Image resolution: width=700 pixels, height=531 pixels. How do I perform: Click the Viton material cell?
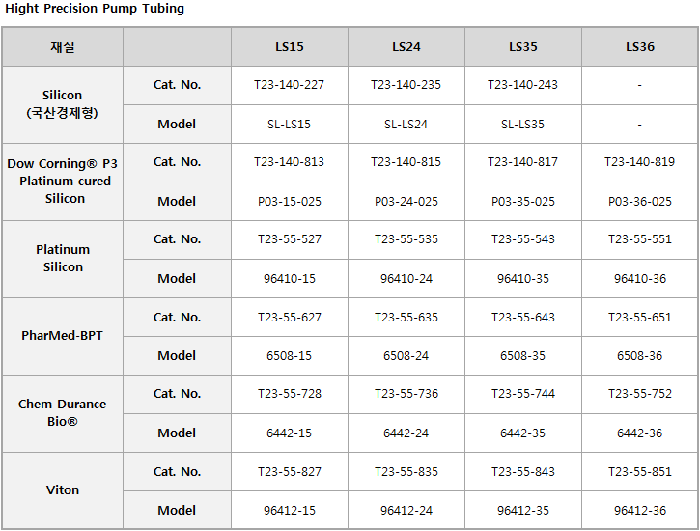click(63, 490)
